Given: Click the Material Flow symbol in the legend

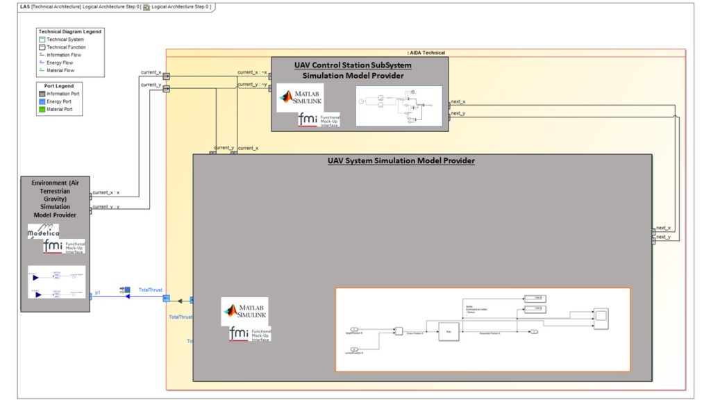Looking at the screenshot, I should pyautogui.click(x=41, y=69).
